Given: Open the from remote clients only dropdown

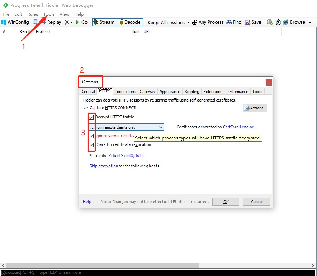Looking at the screenshot, I should [x=127, y=127].
